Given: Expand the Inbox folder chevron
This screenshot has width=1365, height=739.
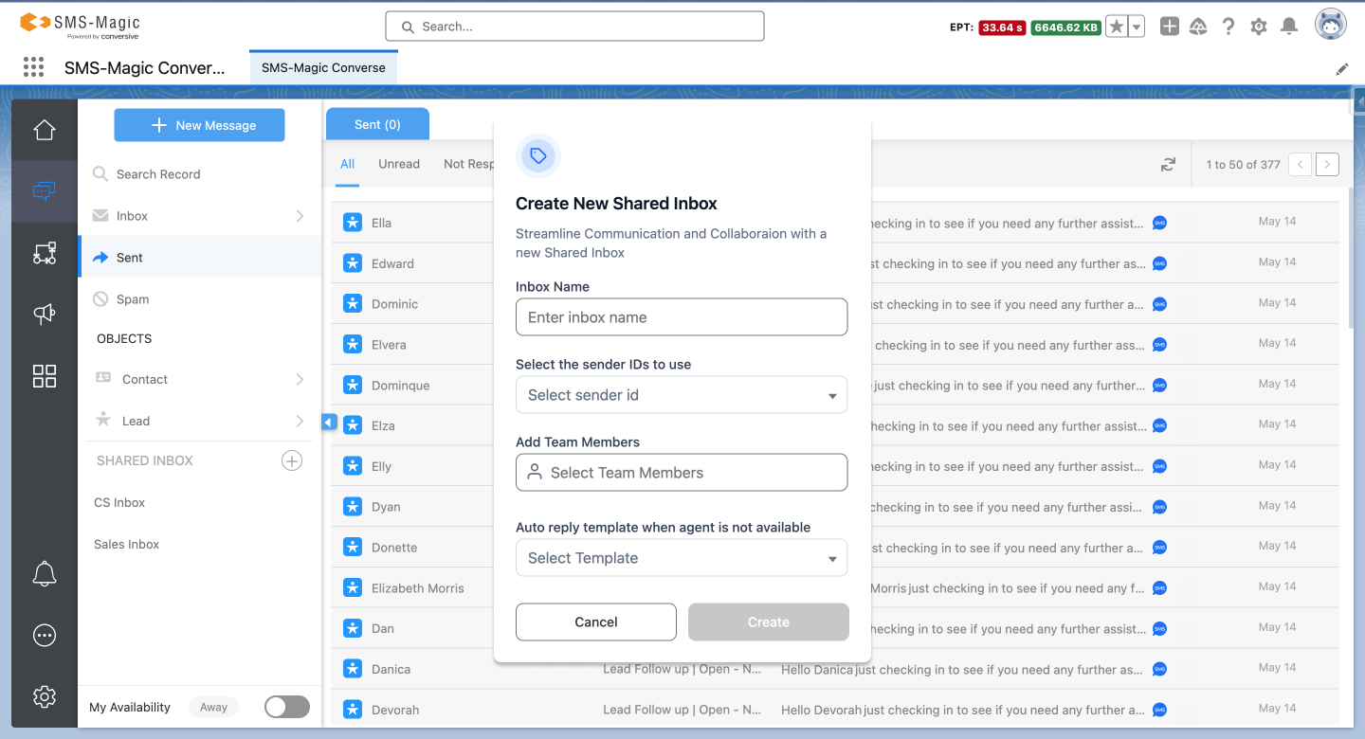Looking at the screenshot, I should pyautogui.click(x=300, y=216).
